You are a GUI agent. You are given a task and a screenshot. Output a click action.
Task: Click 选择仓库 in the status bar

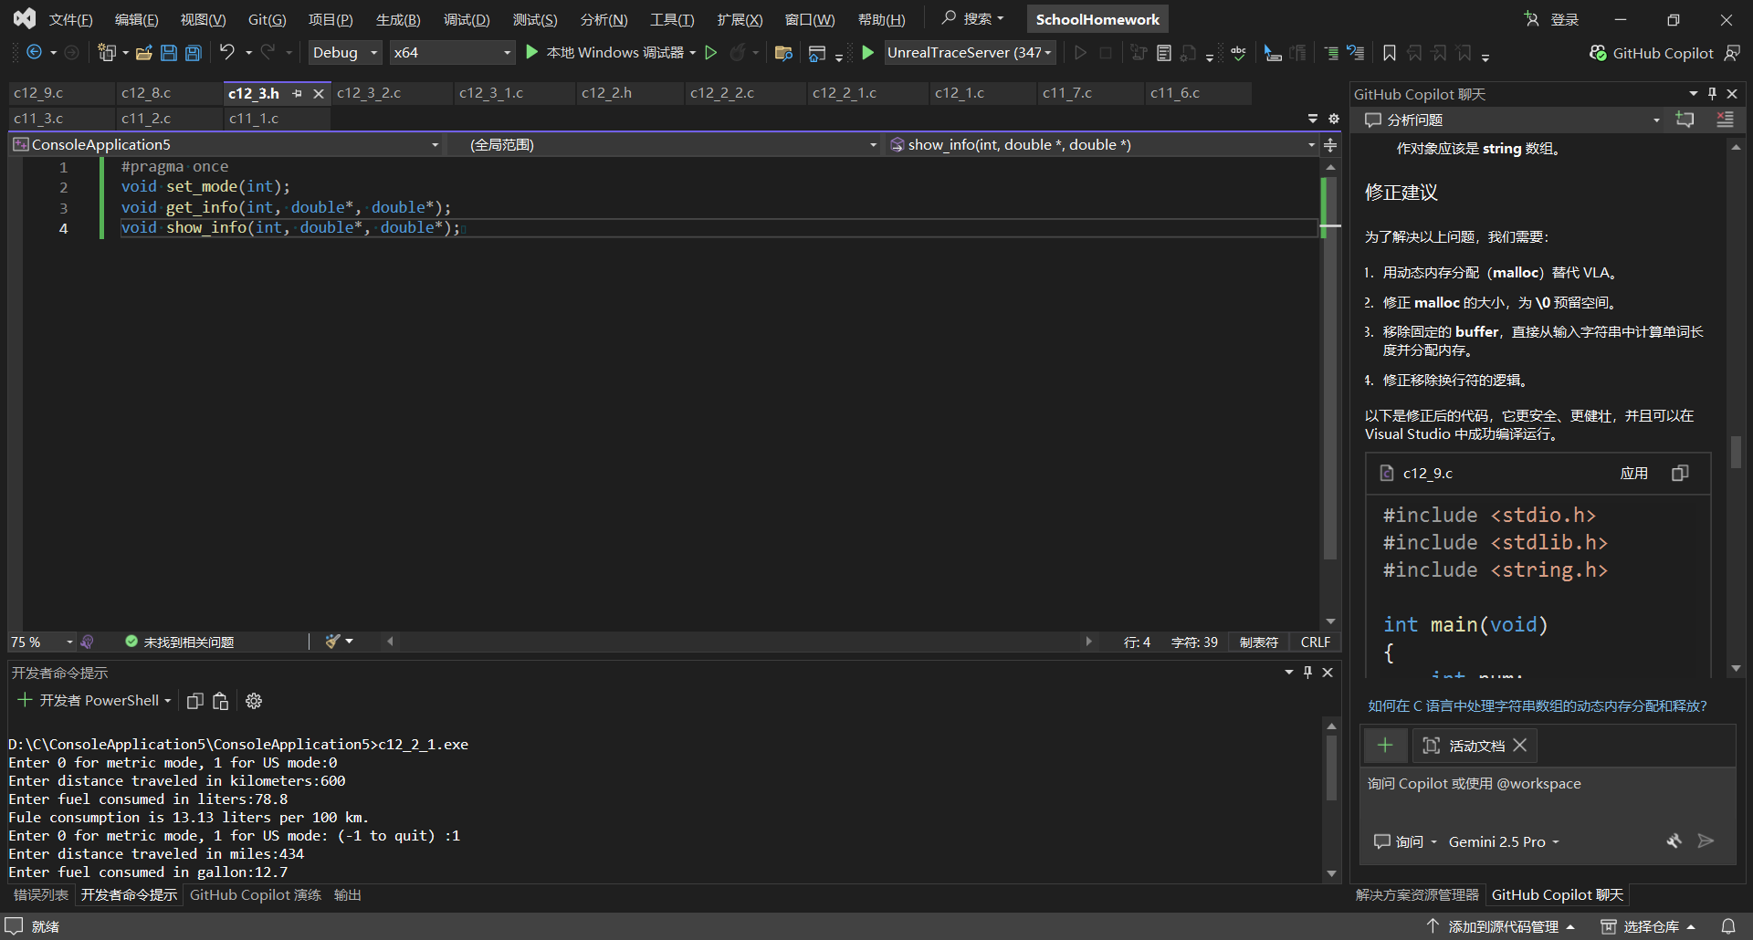pyautogui.click(x=1649, y=926)
